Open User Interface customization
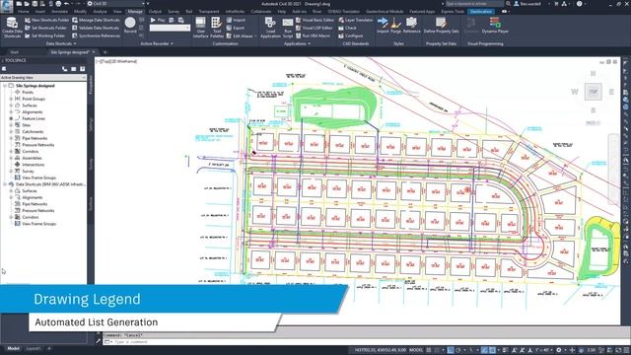631x355 pixels. coord(200,28)
